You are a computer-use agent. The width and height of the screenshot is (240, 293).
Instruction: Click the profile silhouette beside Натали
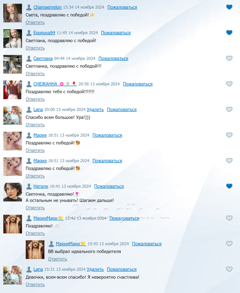click(x=29, y=186)
